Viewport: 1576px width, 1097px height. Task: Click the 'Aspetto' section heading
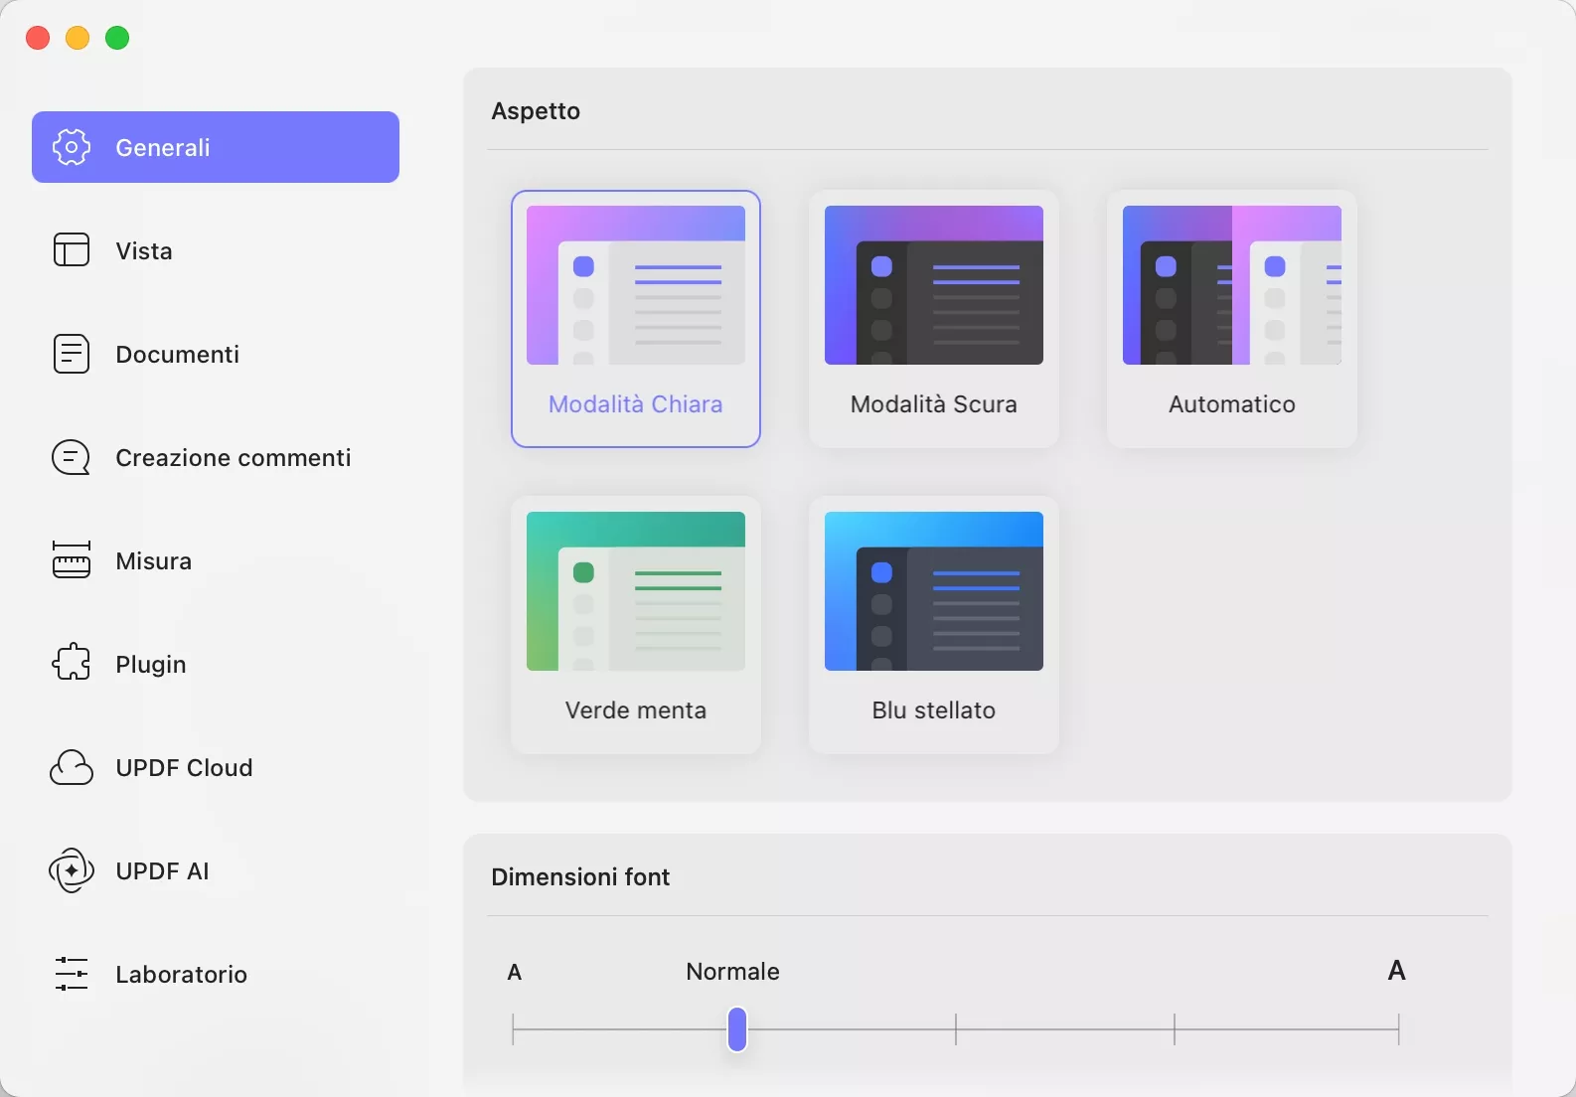click(536, 110)
